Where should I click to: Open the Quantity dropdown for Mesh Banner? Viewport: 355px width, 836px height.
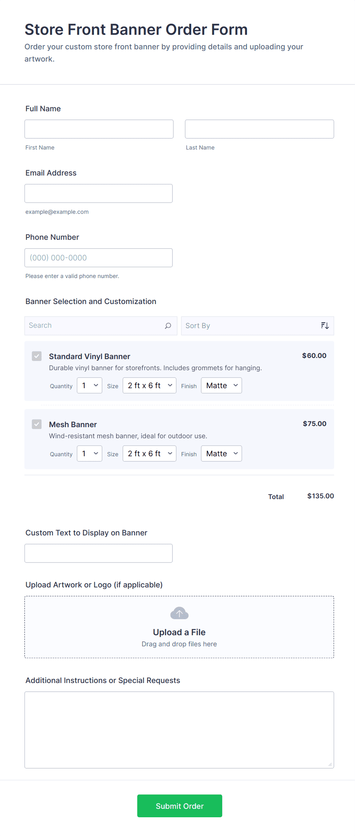(x=89, y=453)
